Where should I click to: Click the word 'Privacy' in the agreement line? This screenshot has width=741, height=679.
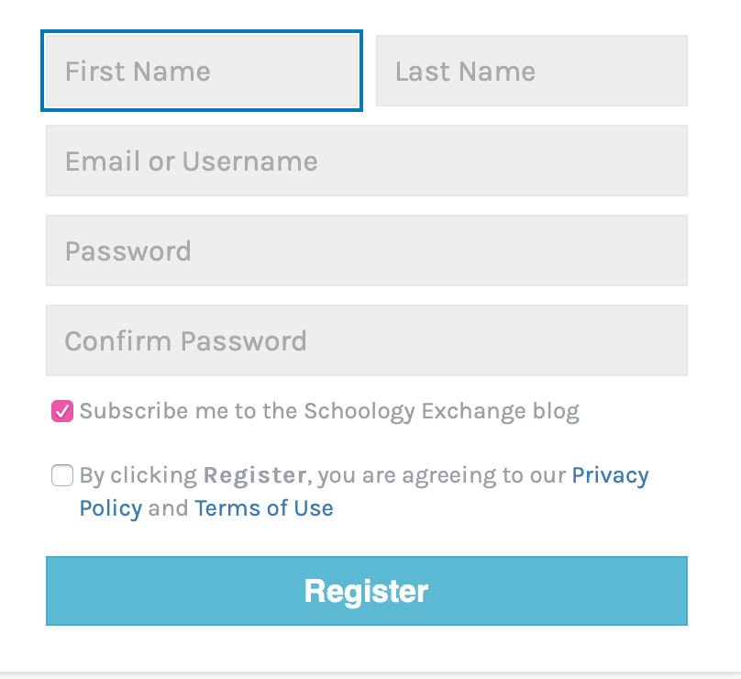coord(609,475)
